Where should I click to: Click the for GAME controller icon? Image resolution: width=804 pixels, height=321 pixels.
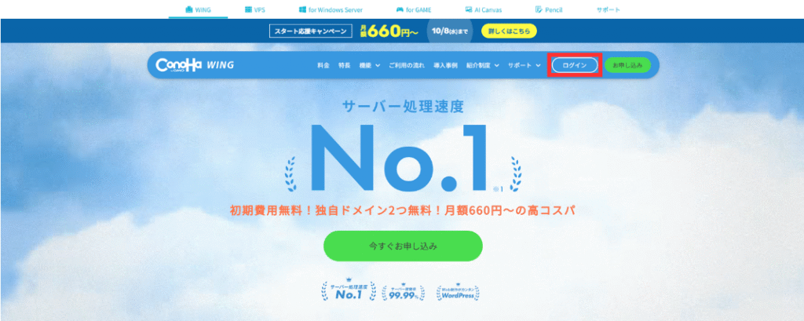pyautogui.click(x=400, y=9)
